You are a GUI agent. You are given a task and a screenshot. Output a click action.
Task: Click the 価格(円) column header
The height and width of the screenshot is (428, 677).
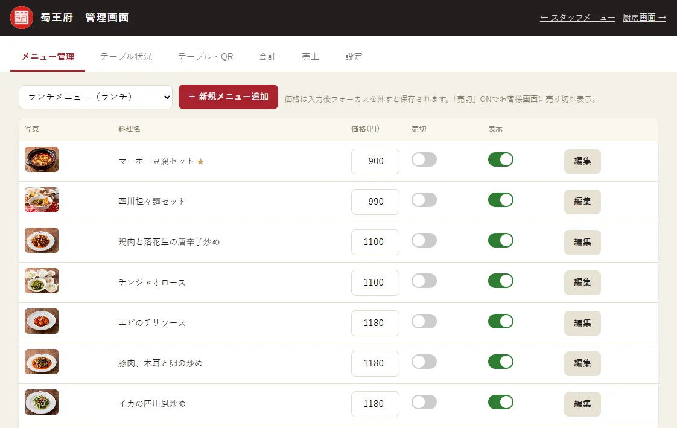point(365,129)
